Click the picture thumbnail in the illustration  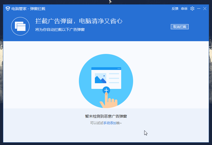tap(101, 78)
